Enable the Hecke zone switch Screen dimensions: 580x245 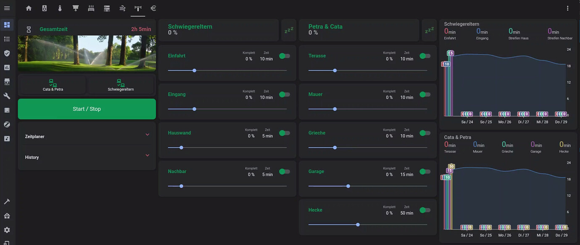(425, 210)
